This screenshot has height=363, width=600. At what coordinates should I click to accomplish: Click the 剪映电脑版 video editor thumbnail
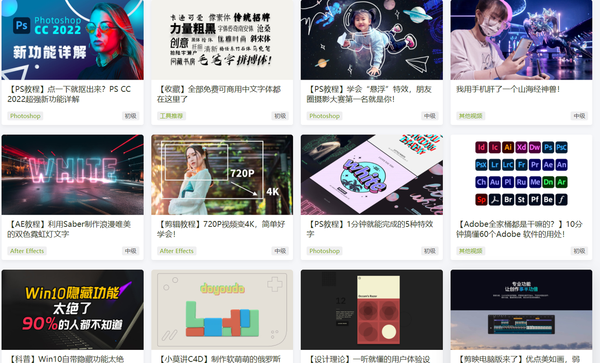click(x=521, y=310)
